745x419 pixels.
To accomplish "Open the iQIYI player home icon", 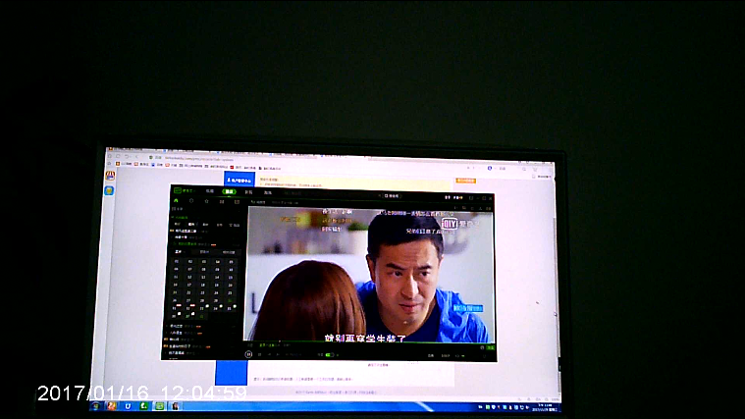I will [177, 201].
